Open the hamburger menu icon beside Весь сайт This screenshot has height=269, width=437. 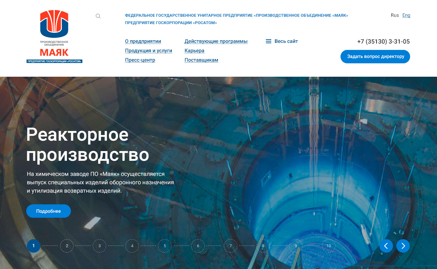[269, 41]
